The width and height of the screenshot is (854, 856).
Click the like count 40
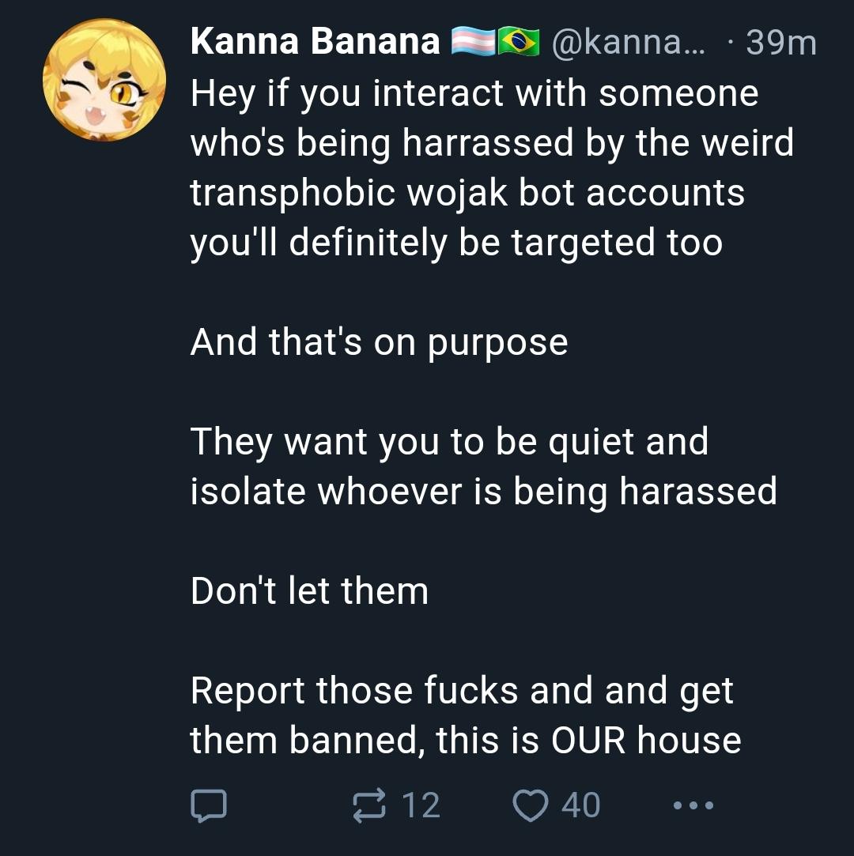pyautogui.click(x=581, y=805)
